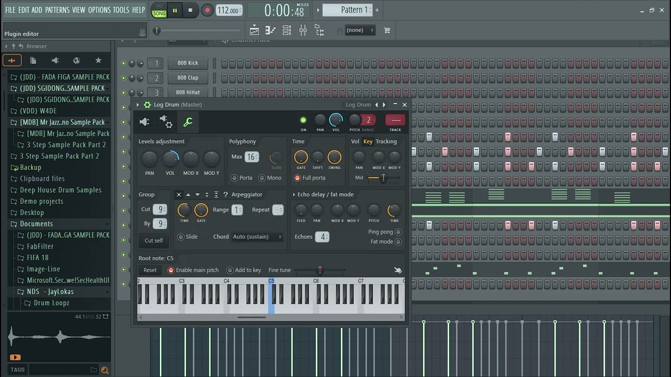Select the wrench miscellaneous channel settings tab
The image size is (671, 377).
188,122
